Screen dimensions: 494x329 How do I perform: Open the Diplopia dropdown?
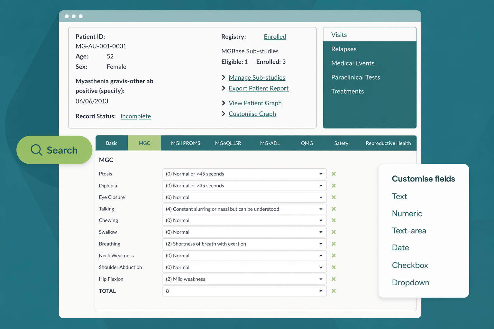pos(244,186)
